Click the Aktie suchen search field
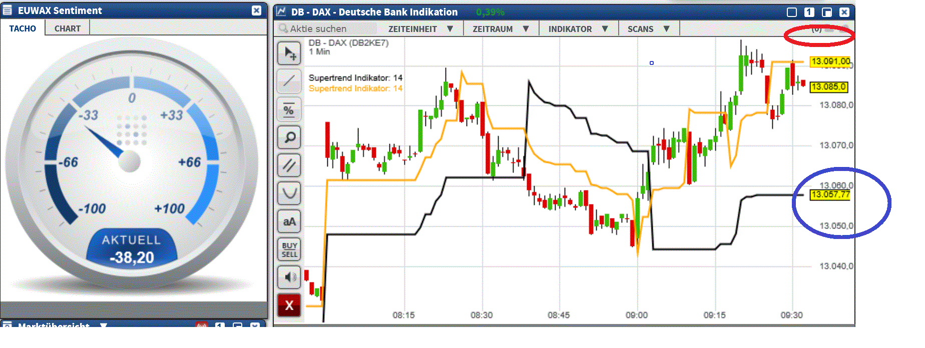The width and height of the screenshot is (925, 348). point(328,29)
